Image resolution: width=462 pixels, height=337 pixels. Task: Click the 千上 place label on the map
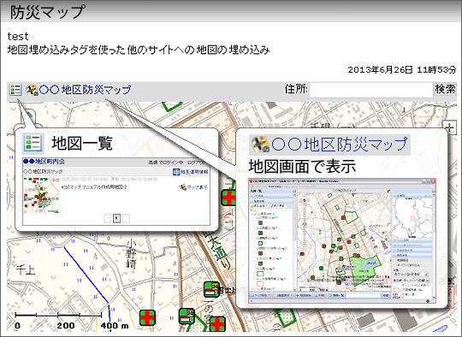click(26, 269)
